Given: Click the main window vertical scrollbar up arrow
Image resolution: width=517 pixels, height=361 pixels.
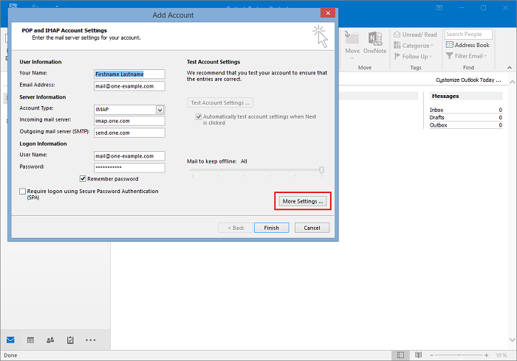Looking at the screenshot, I should coord(512,82).
